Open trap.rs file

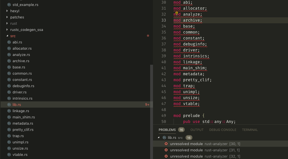18,136
